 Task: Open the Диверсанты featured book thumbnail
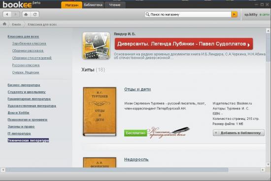click(x=96, y=46)
